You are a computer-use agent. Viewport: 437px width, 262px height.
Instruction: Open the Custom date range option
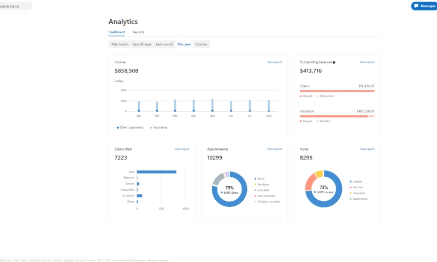tap(202, 44)
